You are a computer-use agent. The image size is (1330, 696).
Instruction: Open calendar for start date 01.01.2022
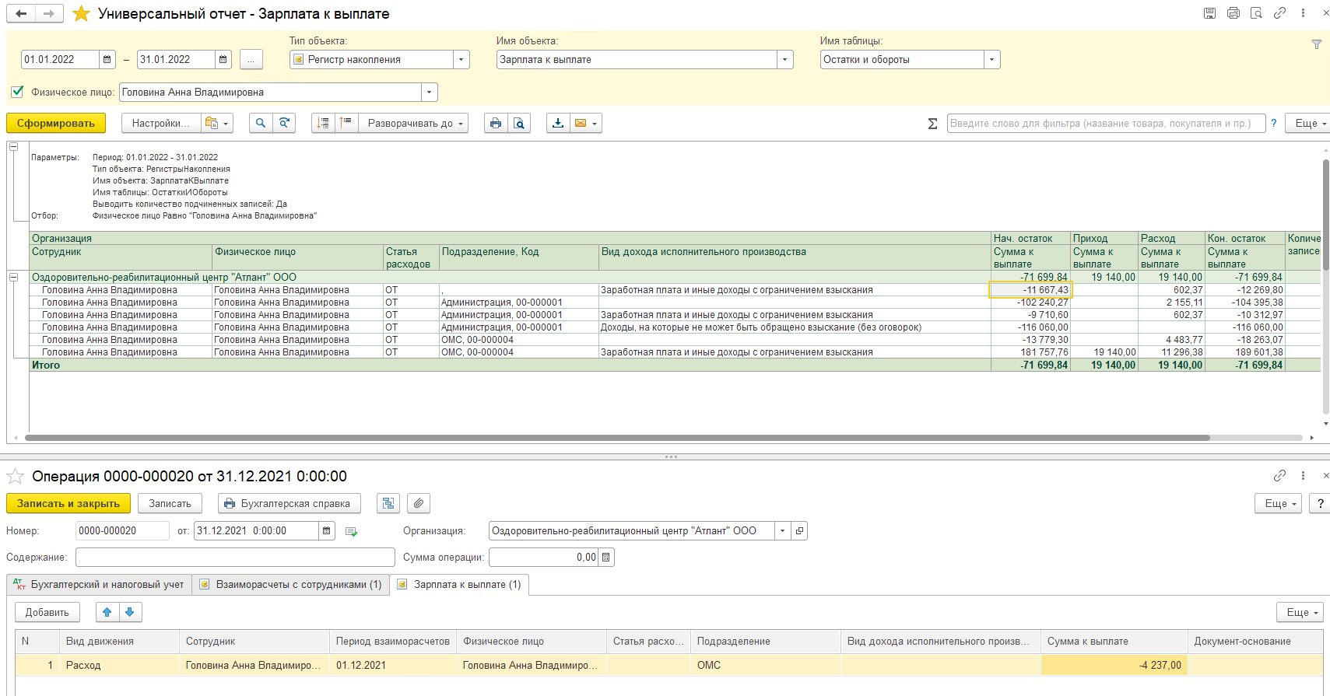pos(107,59)
